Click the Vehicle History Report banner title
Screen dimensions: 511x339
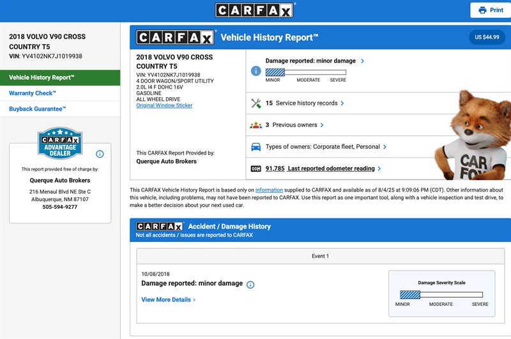point(269,38)
